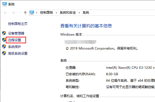155x102 pixels.
Task: Select 控制面板 in the address breadcrumb
Action: [47, 13]
